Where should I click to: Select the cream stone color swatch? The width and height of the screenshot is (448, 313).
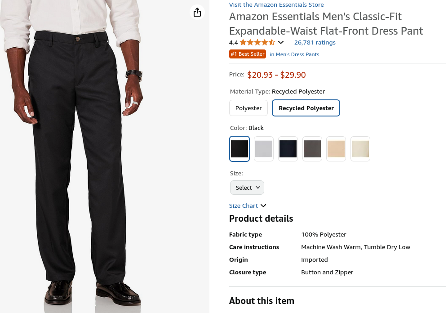360,149
